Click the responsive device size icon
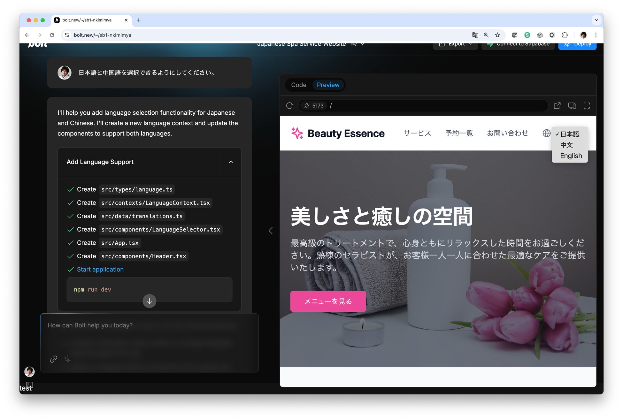This screenshot has height=420, width=623. click(572, 106)
